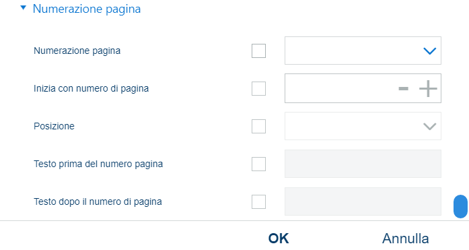Check the Posizione checkbox
469x250 pixels.
point(259,126)
